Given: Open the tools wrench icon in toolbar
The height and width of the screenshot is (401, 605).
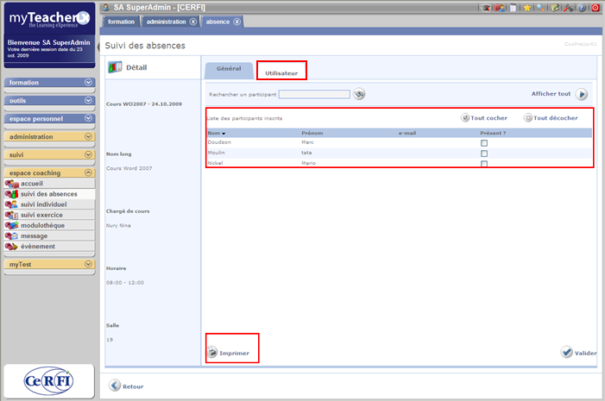Looking at the screenshot, I should point(567,7).
